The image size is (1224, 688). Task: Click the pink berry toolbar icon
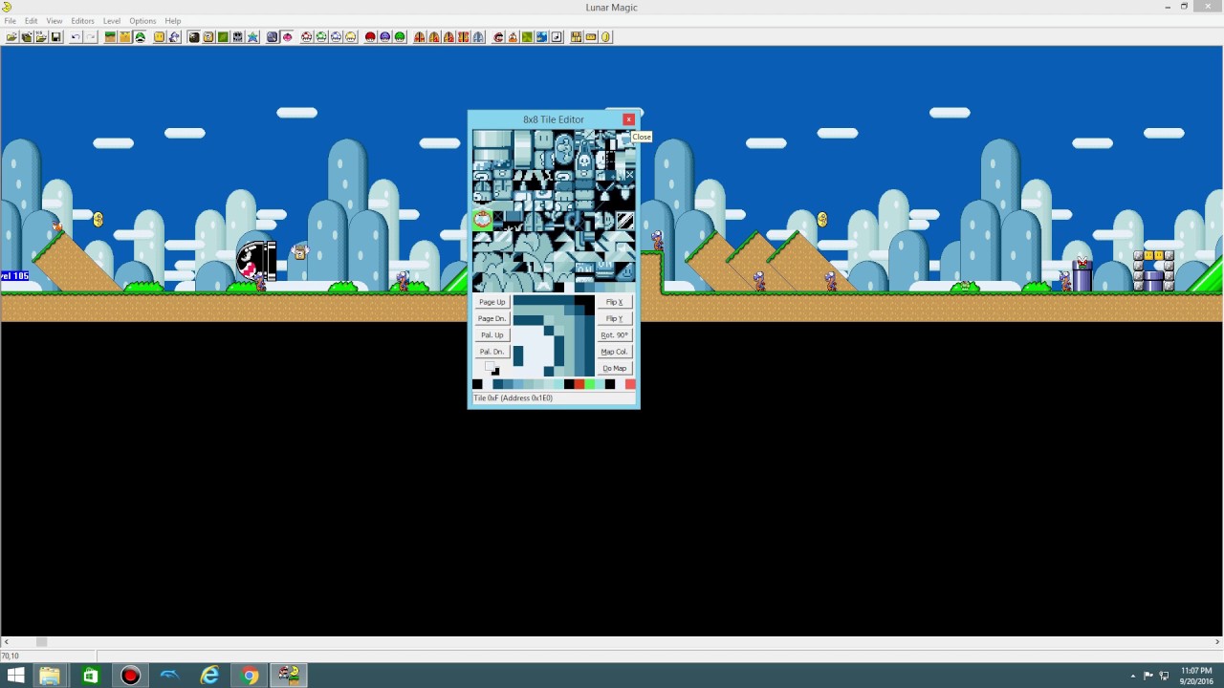coord(287,37)
